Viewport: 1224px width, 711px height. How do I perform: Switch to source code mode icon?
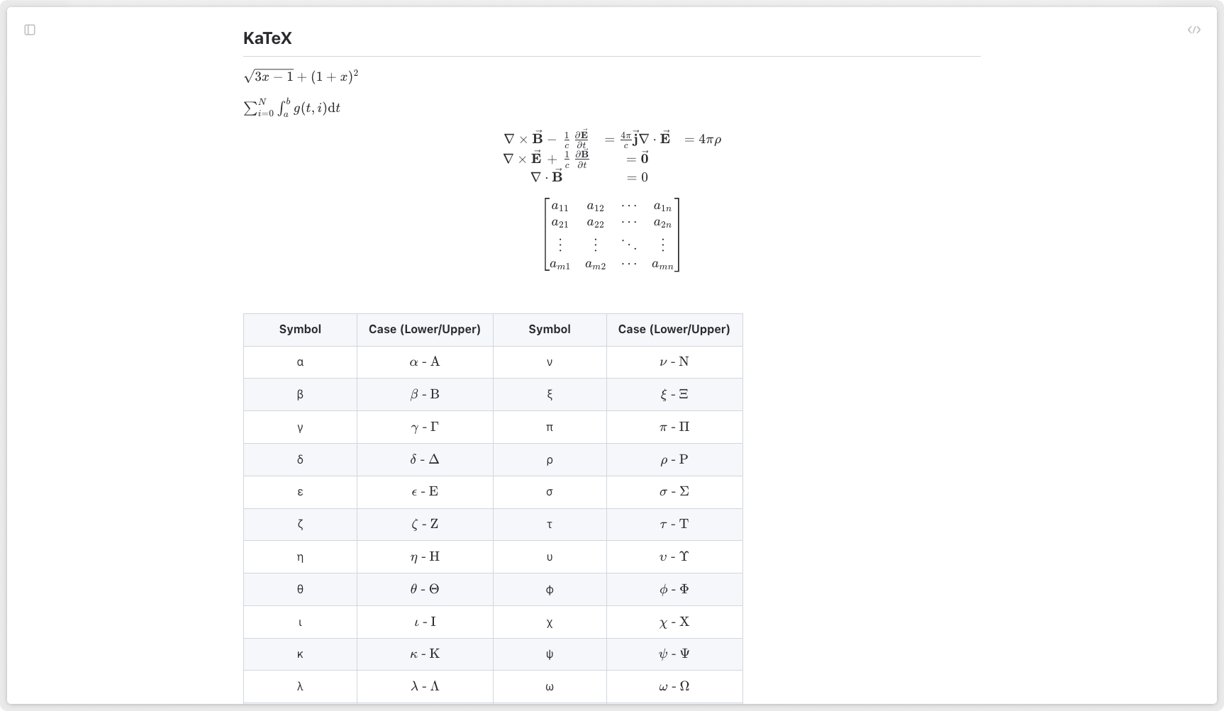click(1194, 30)
